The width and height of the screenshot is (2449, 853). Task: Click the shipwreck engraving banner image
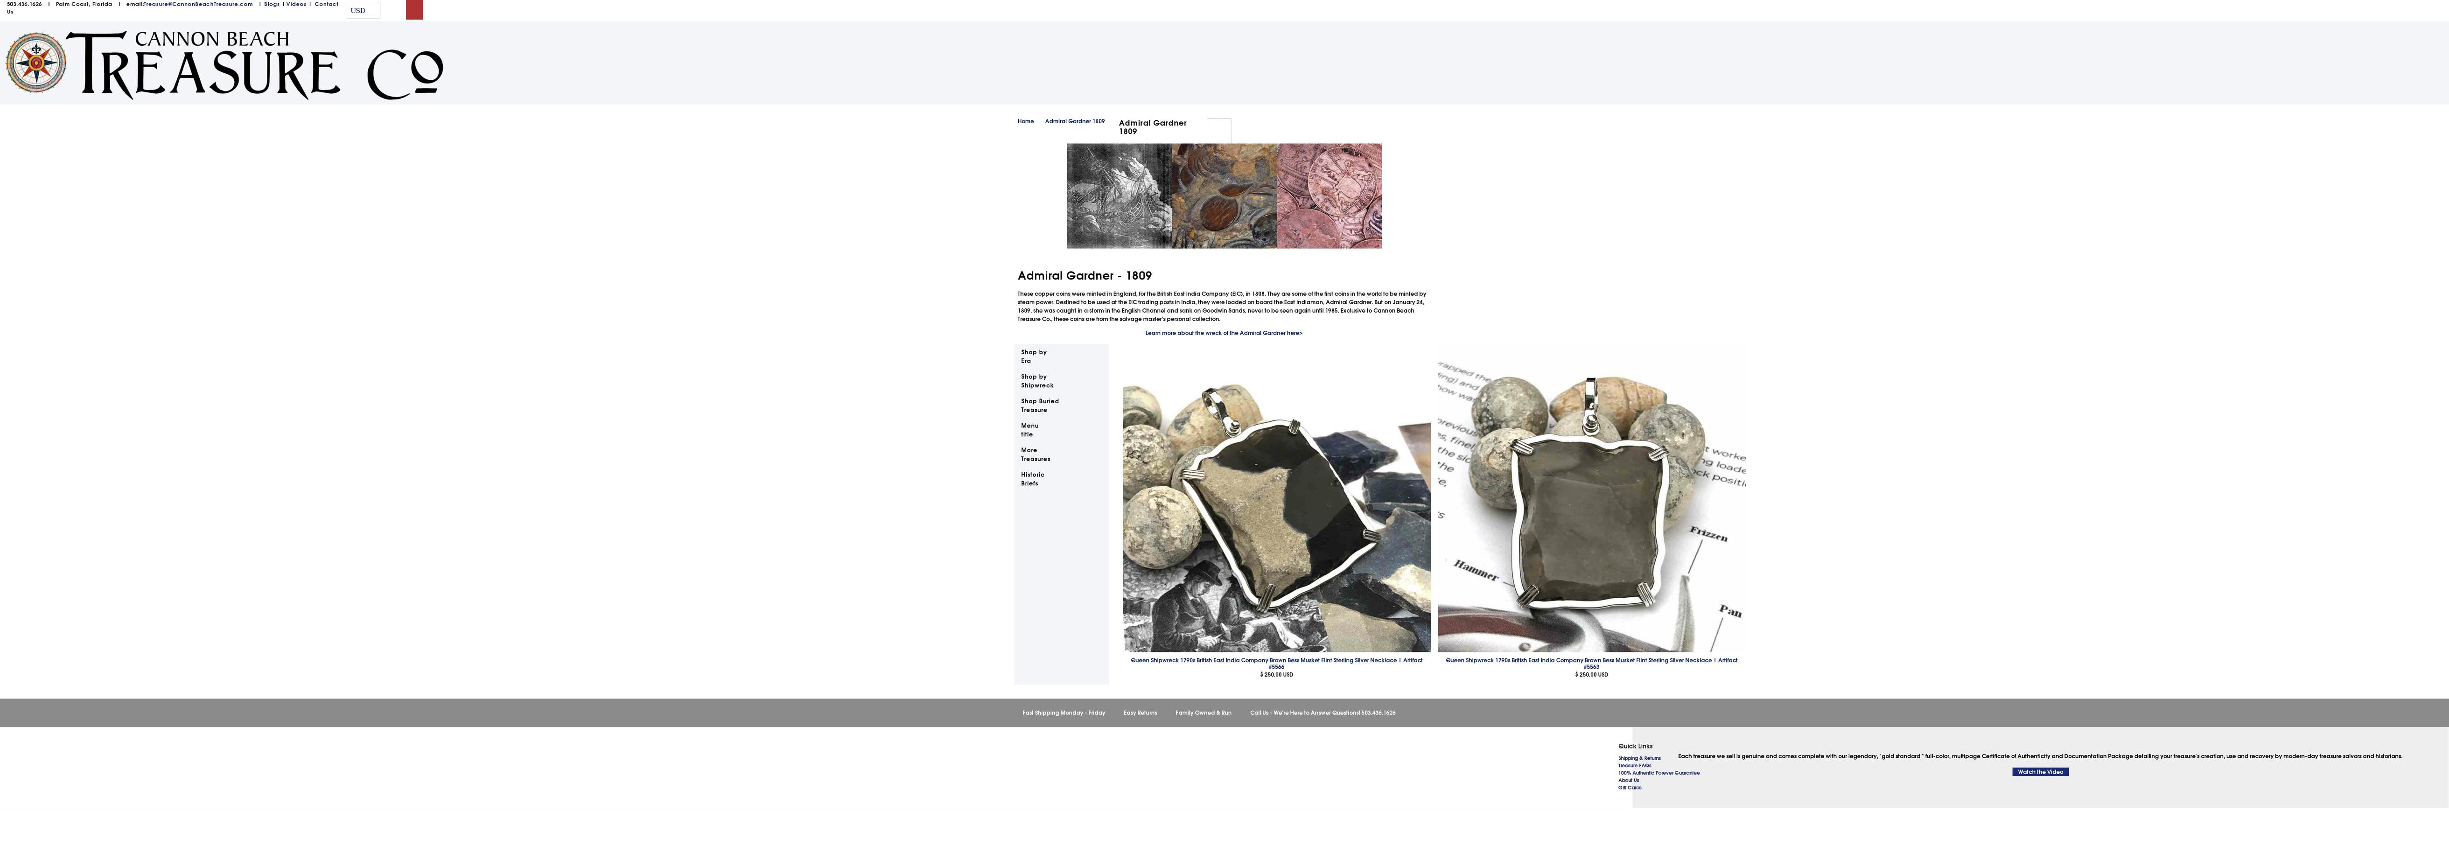pos(1119,196)
